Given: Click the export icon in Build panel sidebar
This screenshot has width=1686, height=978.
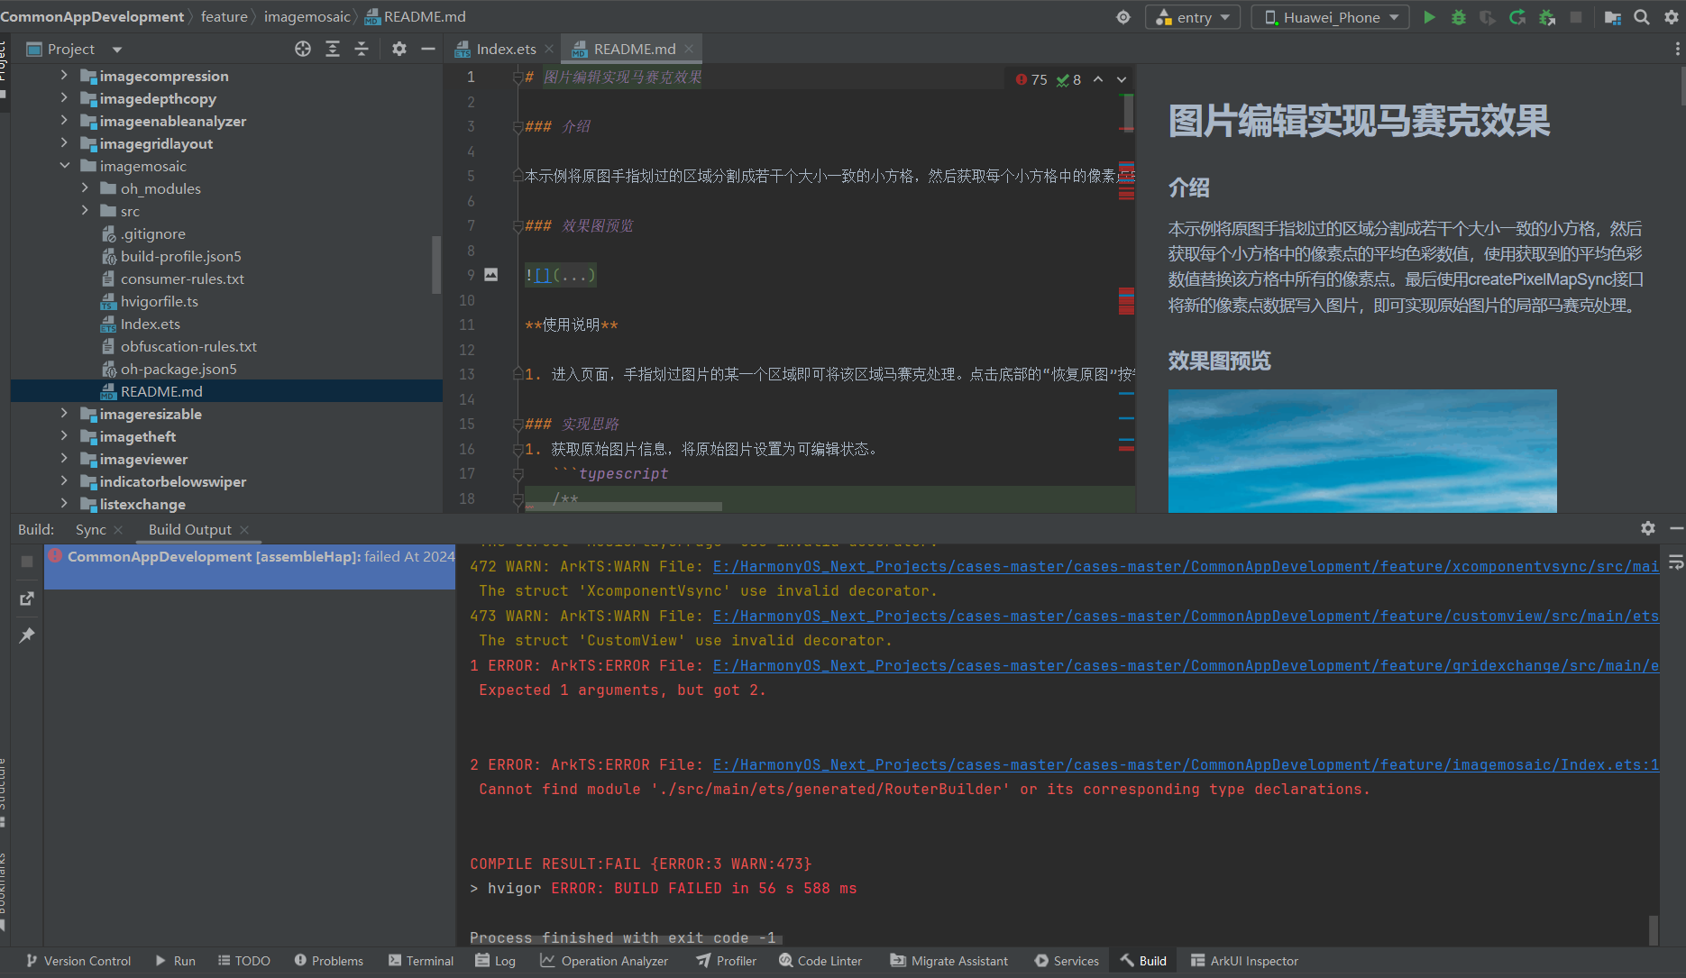Looking at the screenshot, I should coord(27,599).
